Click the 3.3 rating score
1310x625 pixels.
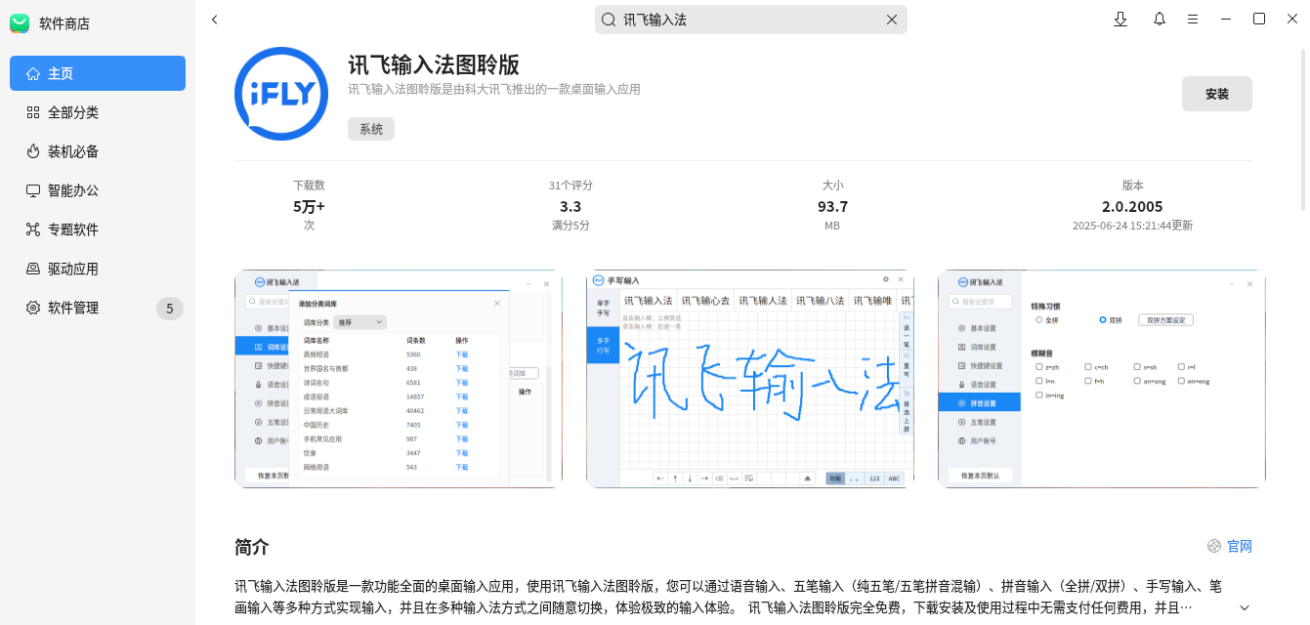point(570,206)
